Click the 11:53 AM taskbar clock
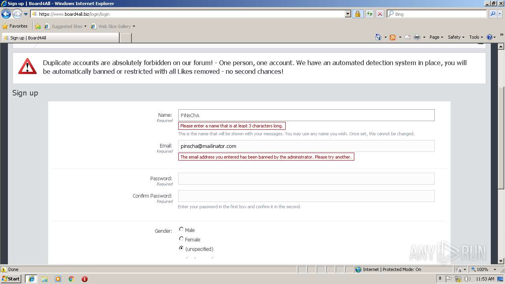Viewport: 505px width, 284px height. (485, 279)
